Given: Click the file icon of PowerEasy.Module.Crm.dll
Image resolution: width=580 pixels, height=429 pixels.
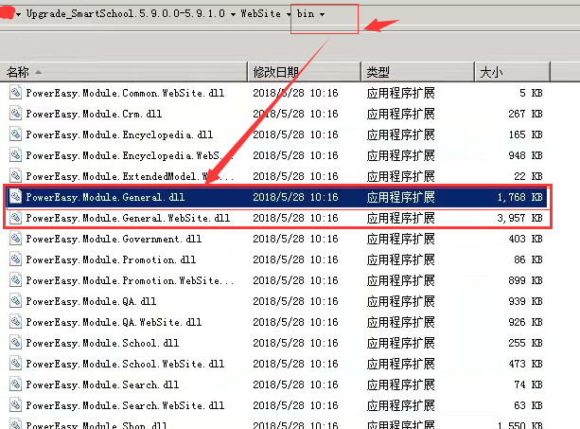Looking at the screenshot, I should pyautogui.click(x=15, y=114).
